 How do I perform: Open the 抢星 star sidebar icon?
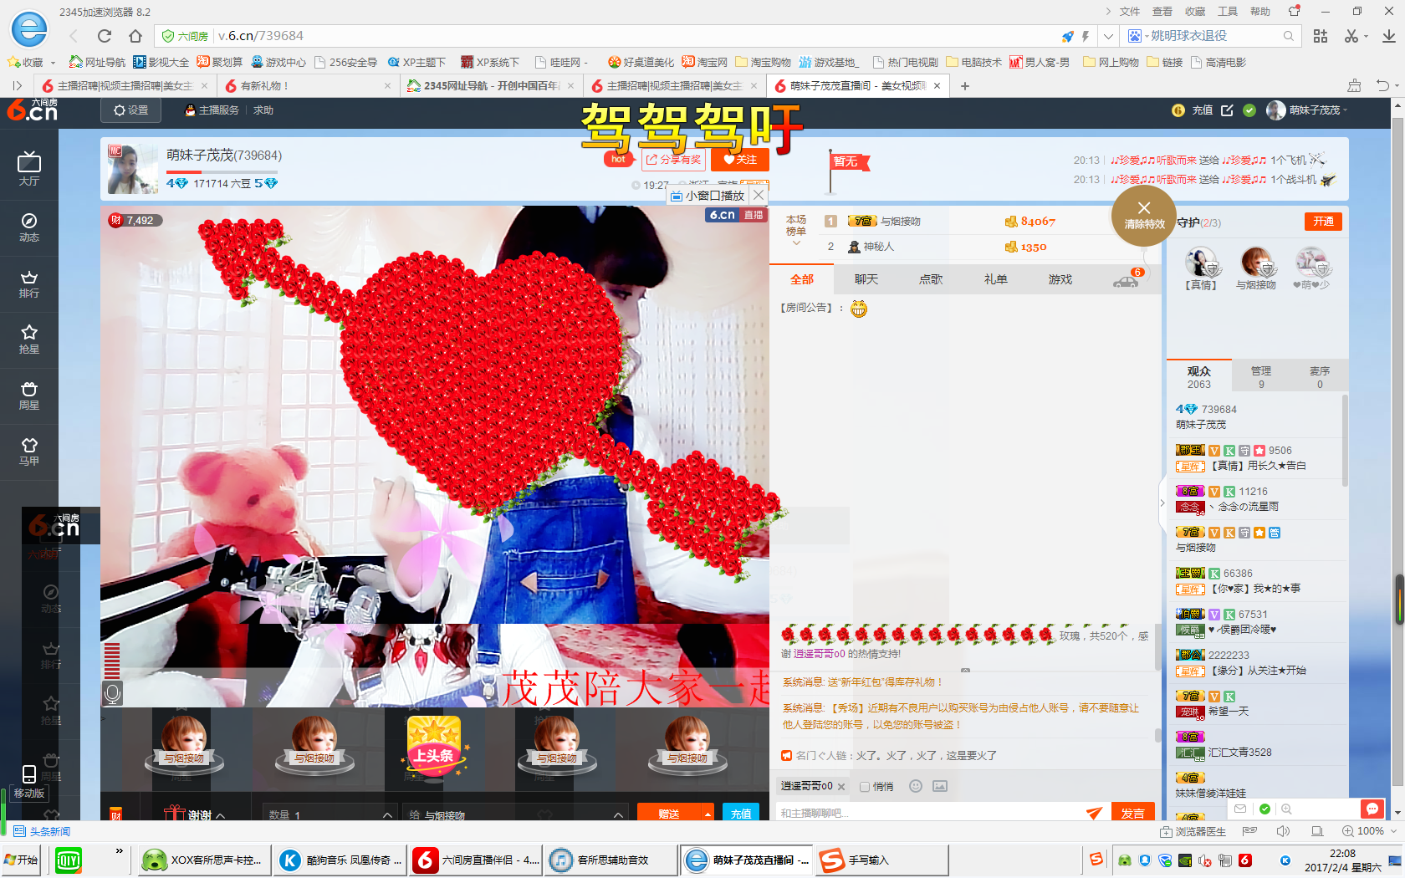click(x=29, y=339)
